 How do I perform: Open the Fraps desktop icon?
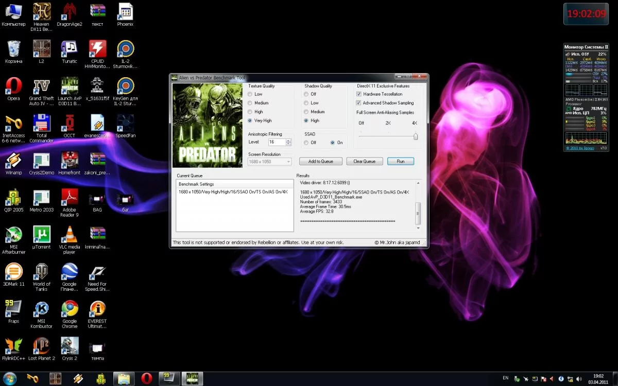tap(13, 309)
